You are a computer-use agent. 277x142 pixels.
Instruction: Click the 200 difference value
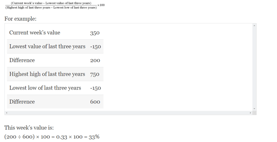point(95,61)
